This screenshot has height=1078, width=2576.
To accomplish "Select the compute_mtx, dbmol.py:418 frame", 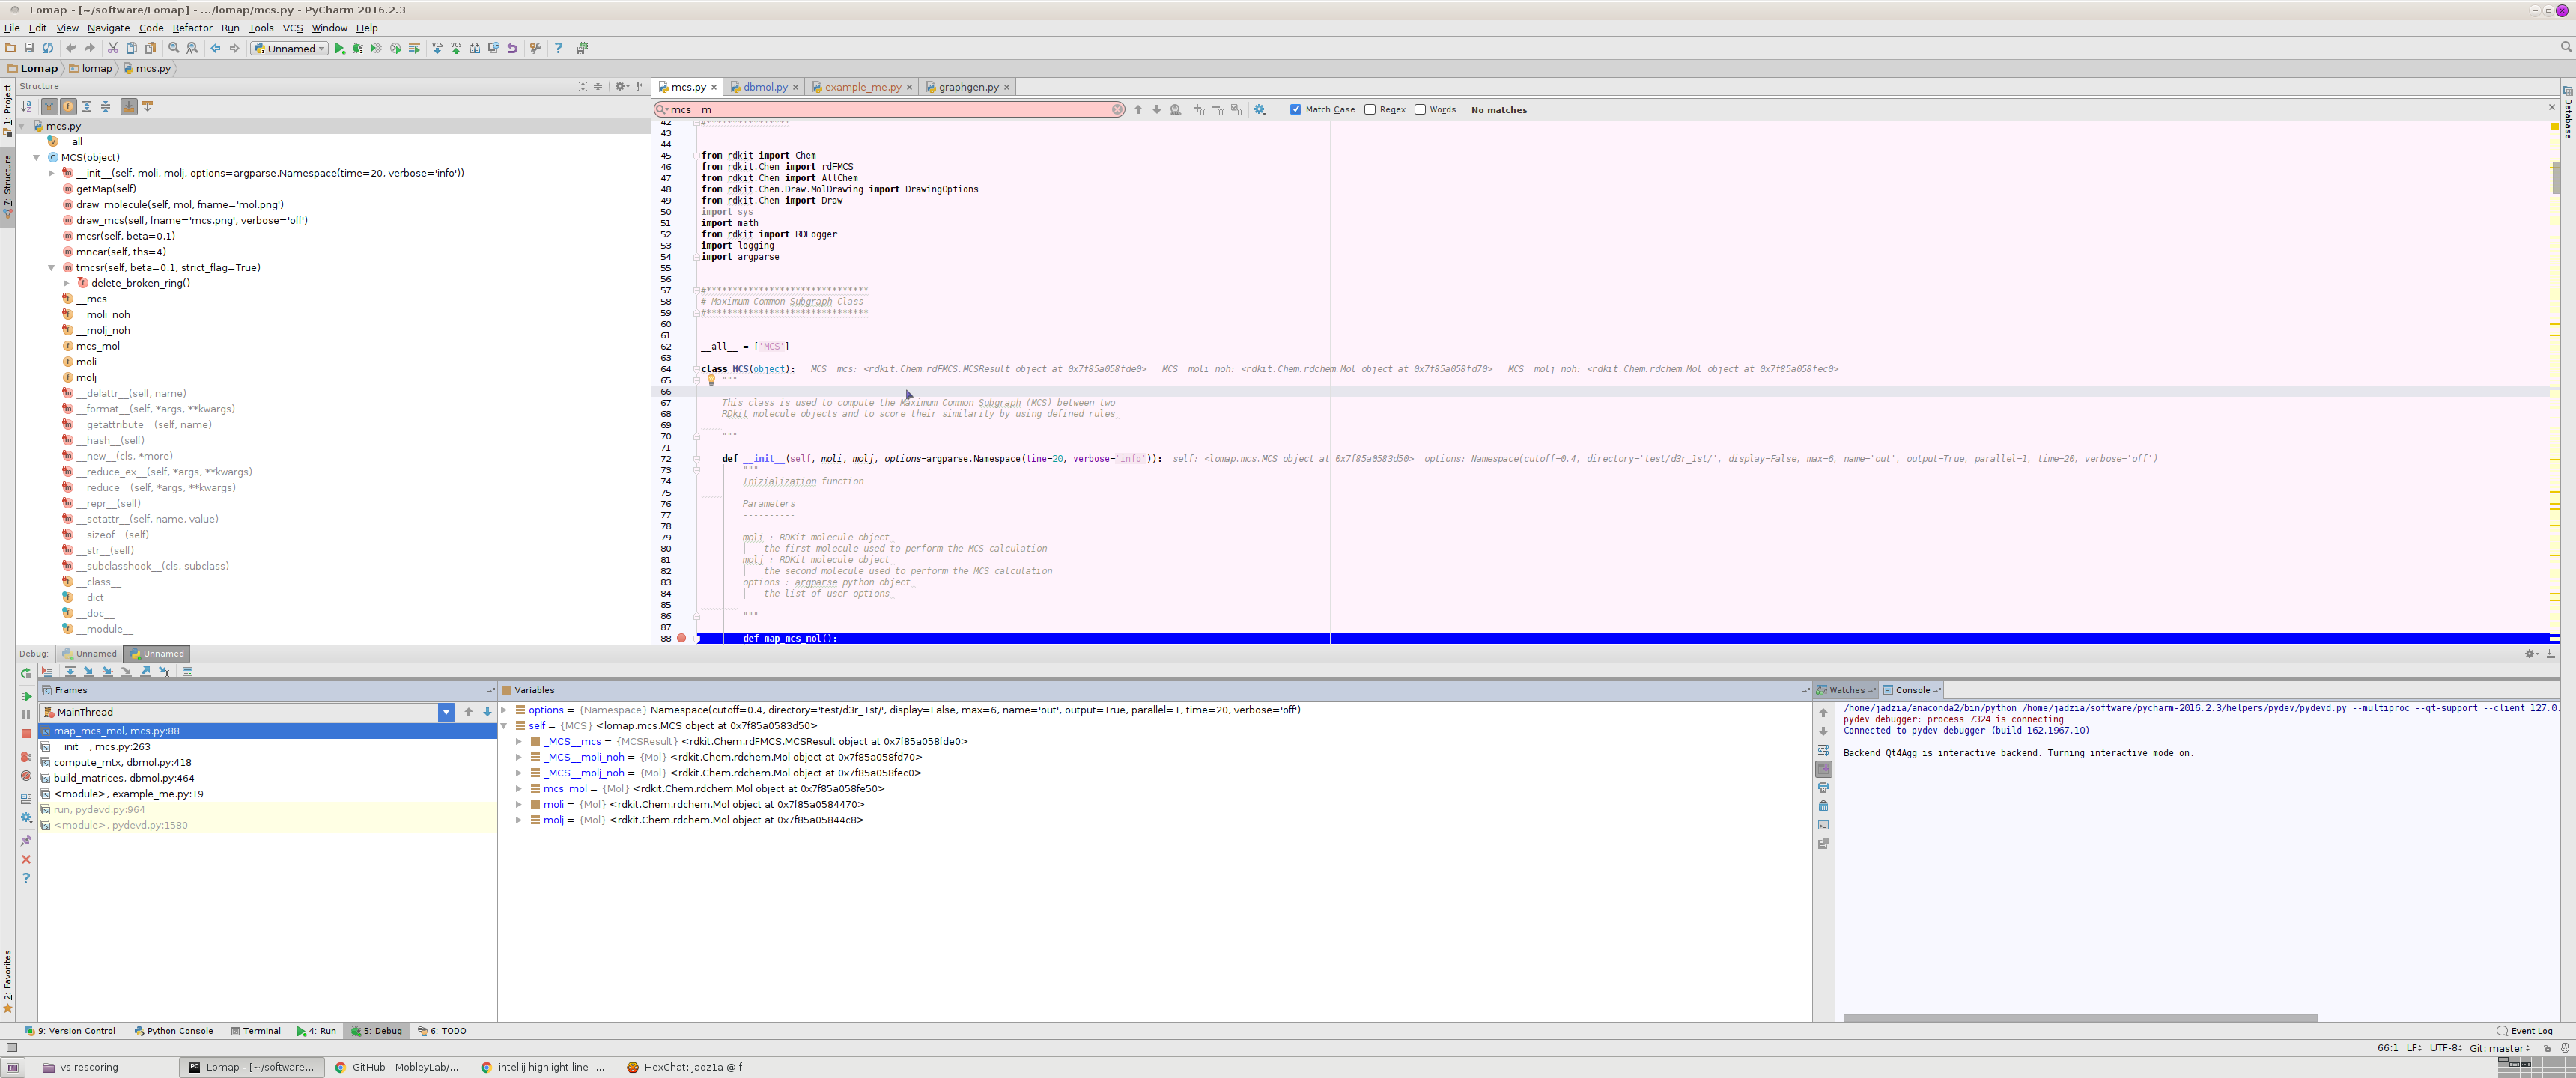I will coord(267,762).
